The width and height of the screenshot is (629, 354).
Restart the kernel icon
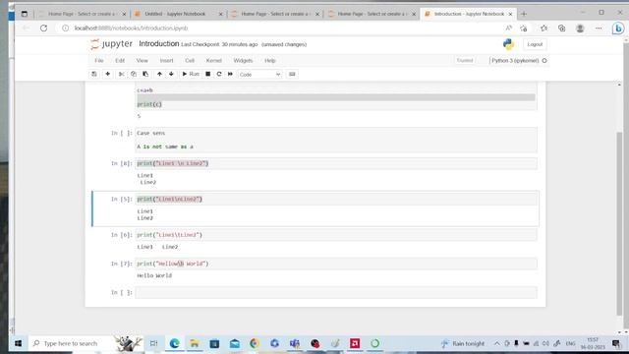[x=219, y=75]
